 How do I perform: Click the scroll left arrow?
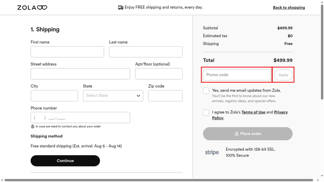pos(2,180)
